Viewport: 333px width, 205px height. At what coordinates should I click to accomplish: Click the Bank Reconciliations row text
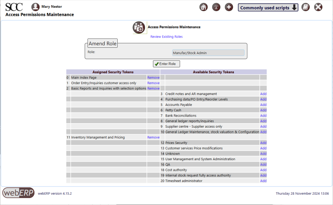click(x=181, y=115)
